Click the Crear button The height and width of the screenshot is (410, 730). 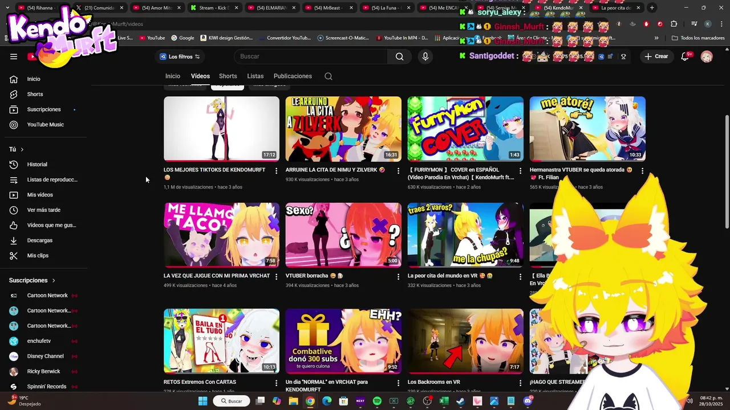[656, 56]
